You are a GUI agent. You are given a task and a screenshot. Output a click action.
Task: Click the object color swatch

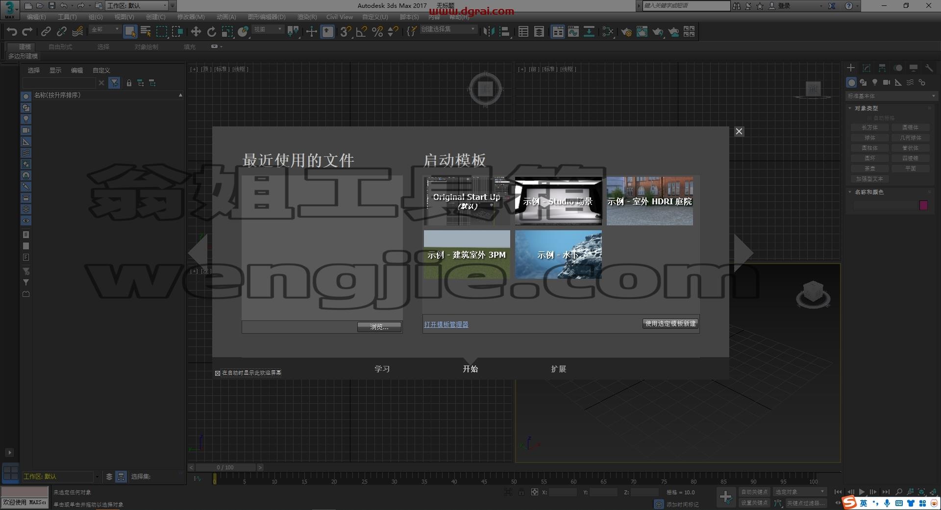[924, 205]
